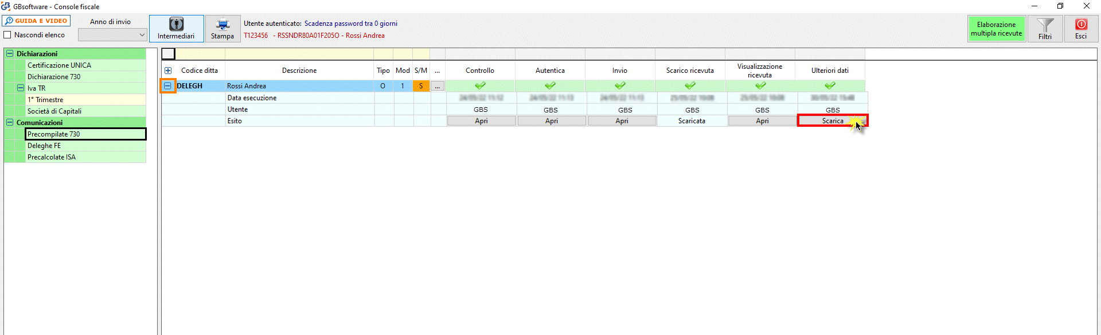This screenshot has height=335, width=1101.
Task: Click the Scaricata status text
Action: point(692,121)
